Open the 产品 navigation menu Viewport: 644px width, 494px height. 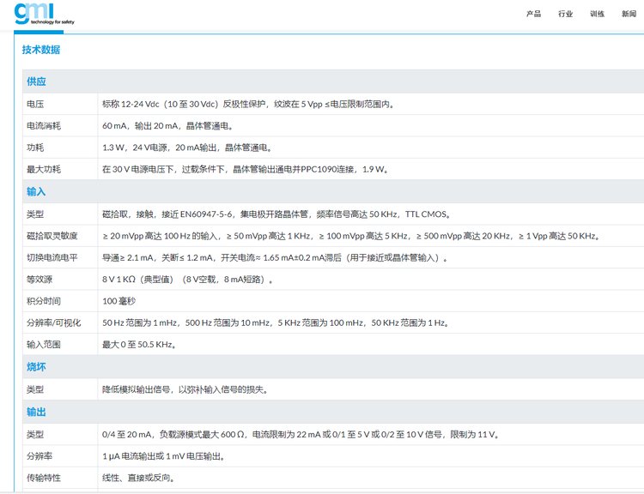coord(533,14)
